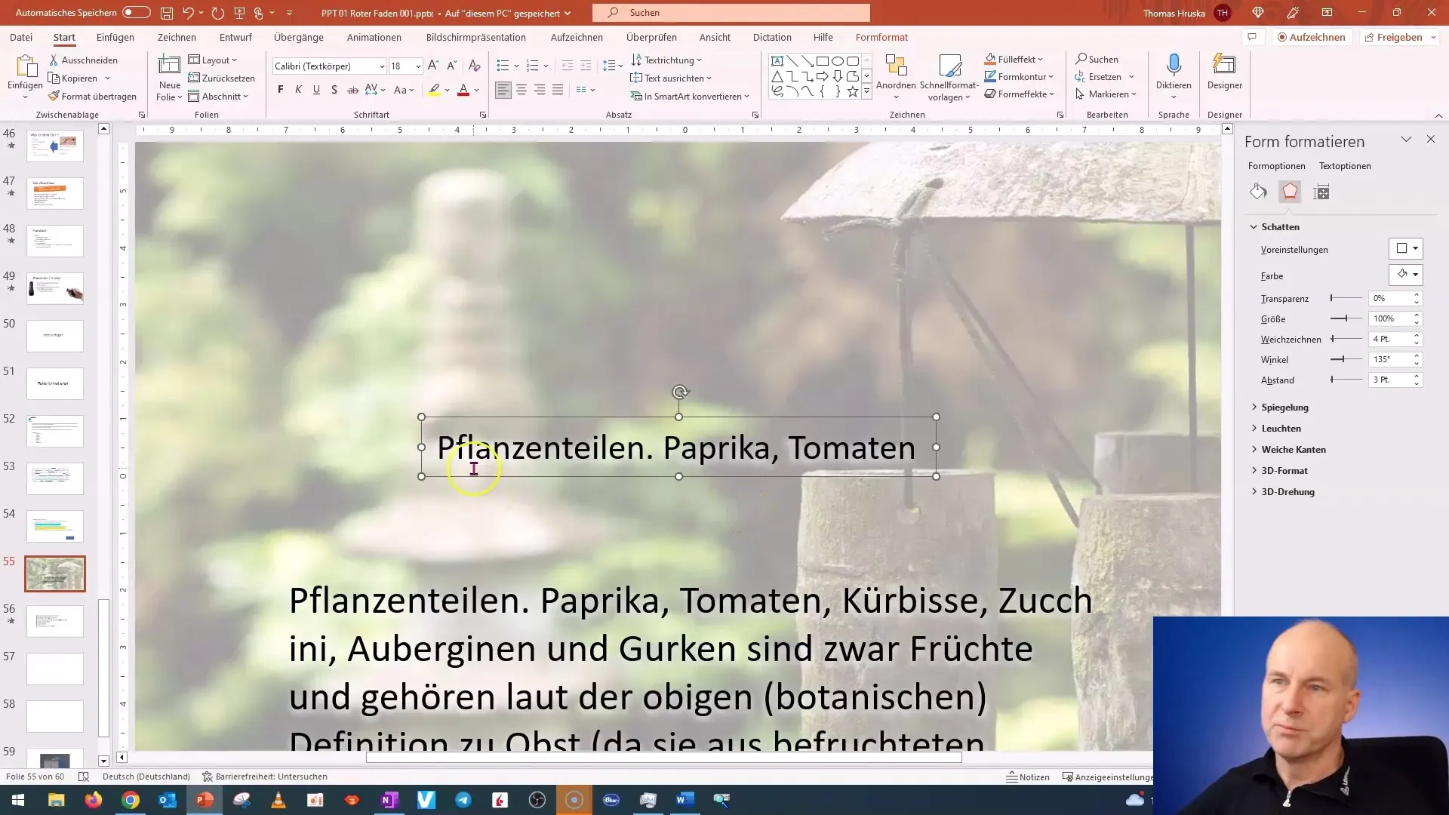Switch to the Entwurf tab
Image resolution: width=1449 pixels, height=815 pixels.
[235, 37]
